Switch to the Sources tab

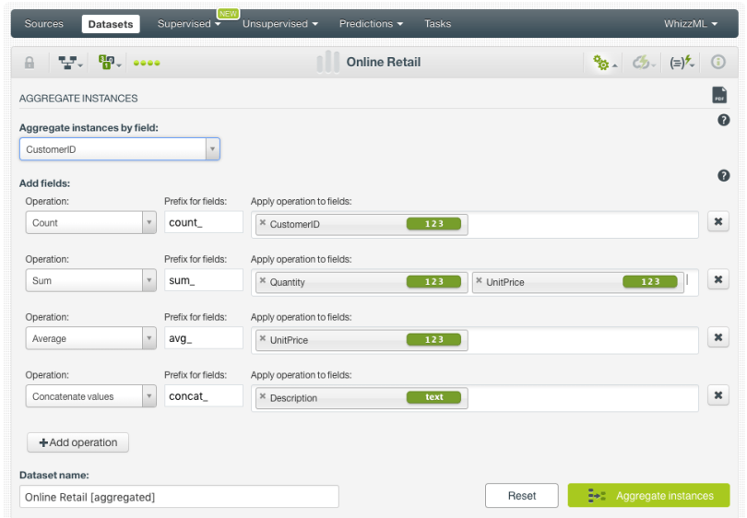44,24
